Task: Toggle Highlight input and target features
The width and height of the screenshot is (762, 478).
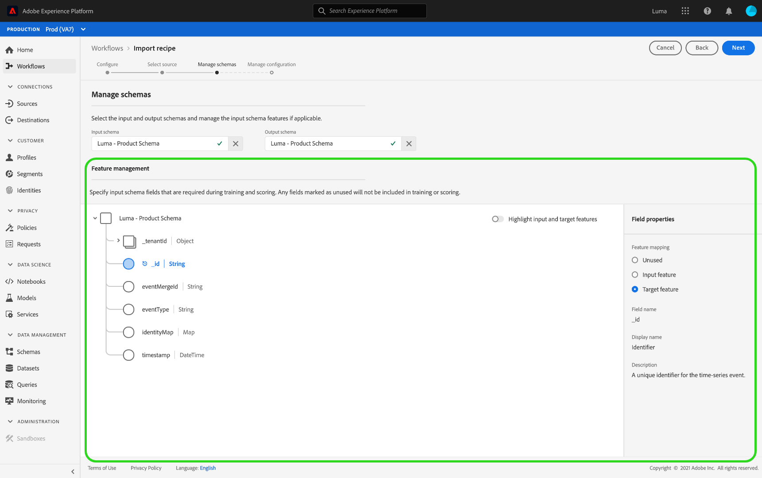Action: (x=498, y=219)
